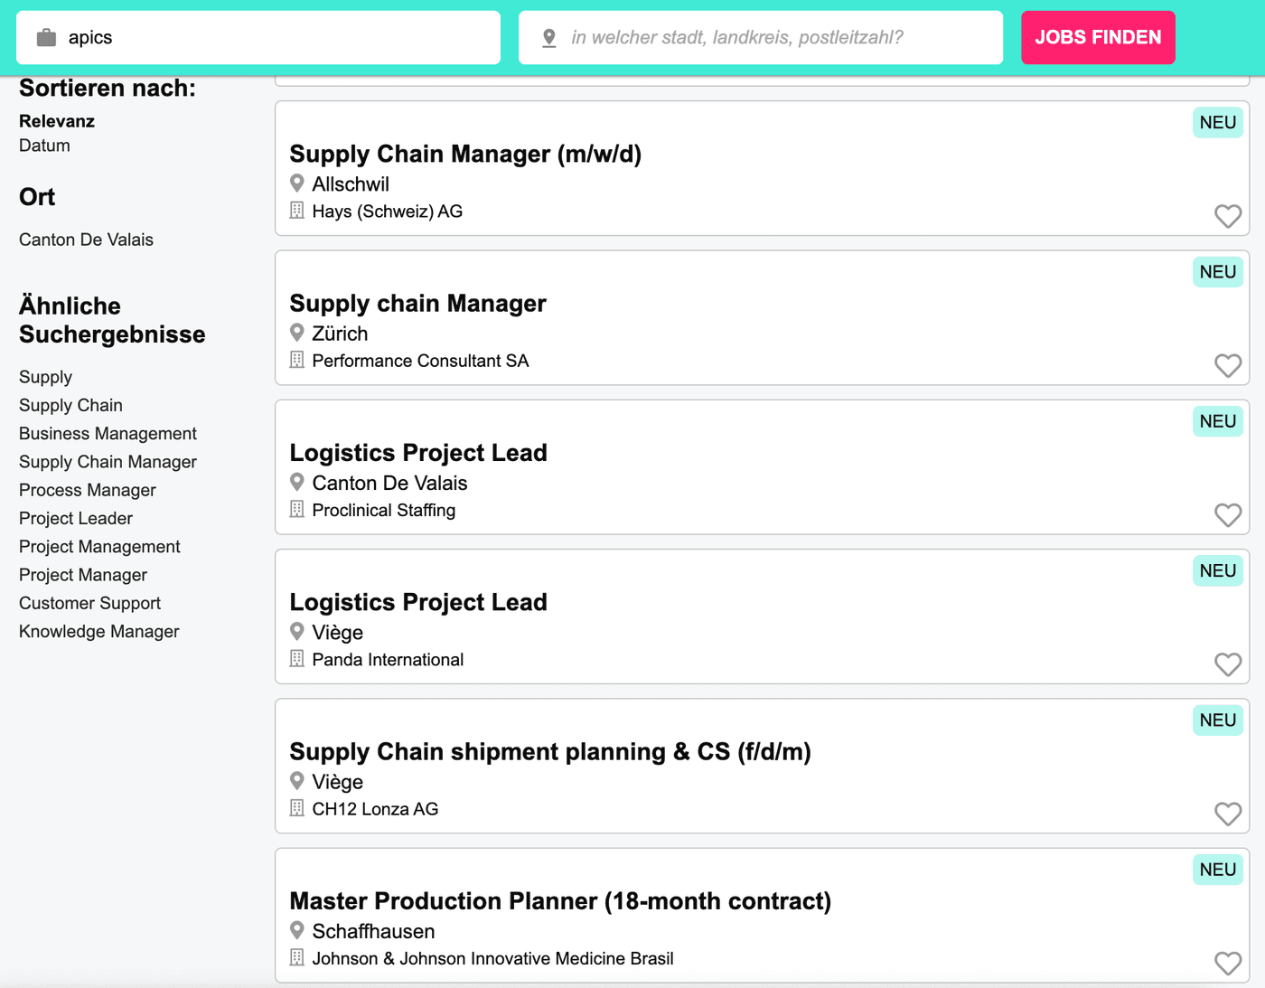Save the CH12 Lonza AG job with heart
Screen dimensions: 1265x988
tap(1227, 814)
